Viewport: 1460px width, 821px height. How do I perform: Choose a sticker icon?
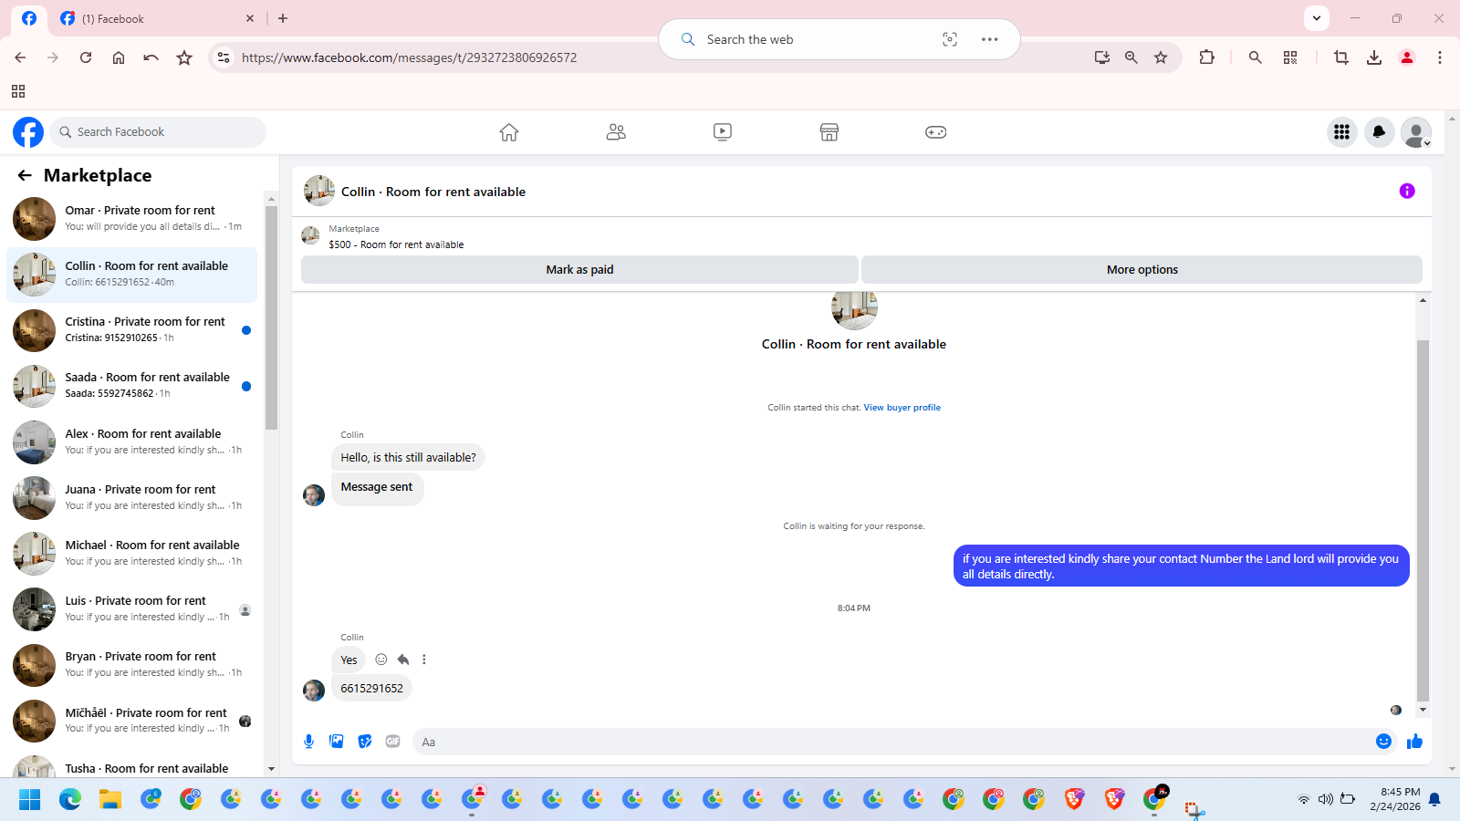[365, 742]
